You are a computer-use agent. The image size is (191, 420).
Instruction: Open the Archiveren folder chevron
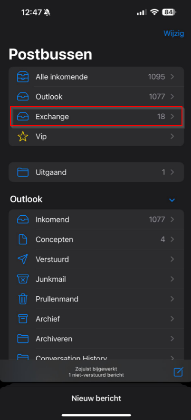point(172,339)
